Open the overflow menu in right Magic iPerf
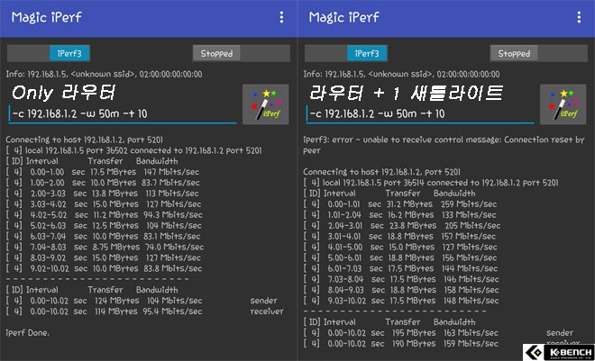 tap(579, 17)
